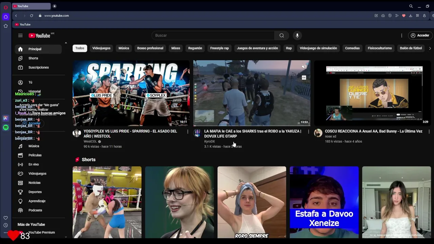Open Aprendizaje in the sidebar
Image resolution: width=434 pixels, height=244 pixels.
[x=38, y=201]
